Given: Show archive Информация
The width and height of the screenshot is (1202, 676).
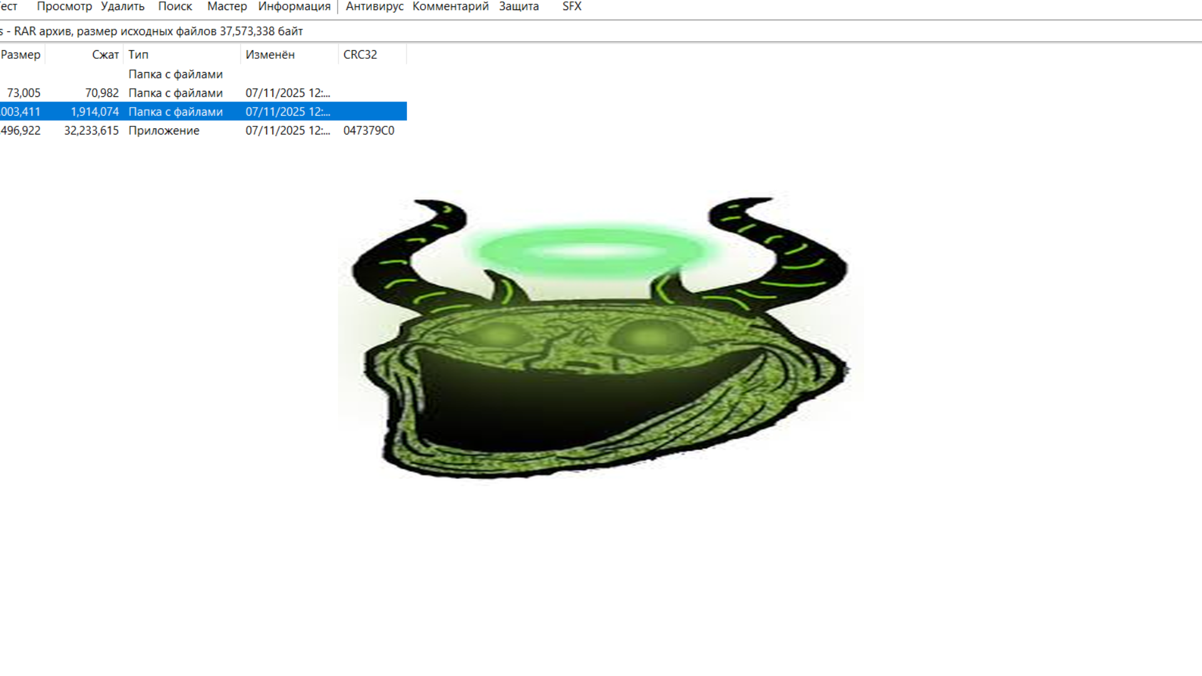Looking at the screenshot, I should point(294,7).
